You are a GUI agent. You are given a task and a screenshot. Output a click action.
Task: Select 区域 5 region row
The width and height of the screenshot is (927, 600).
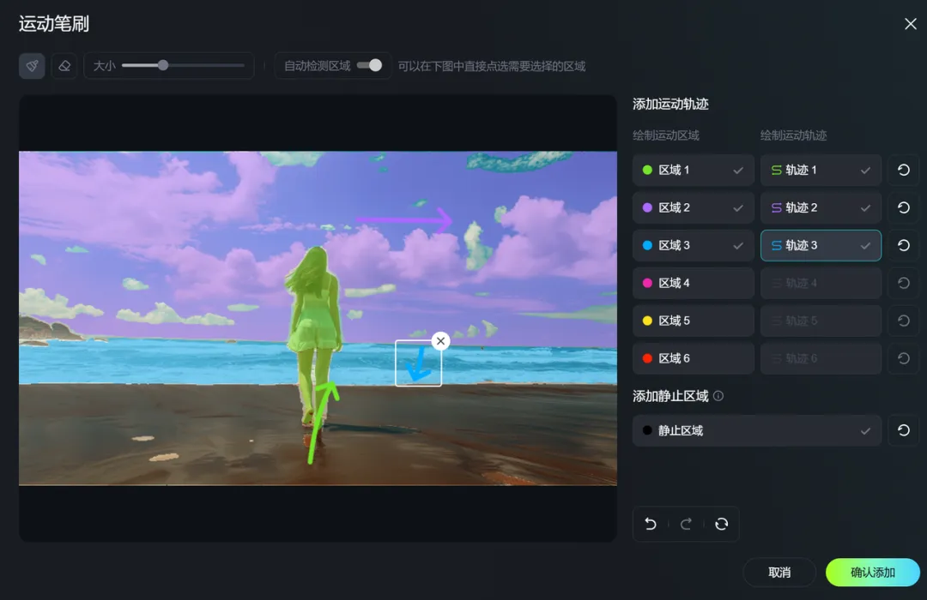693,321
